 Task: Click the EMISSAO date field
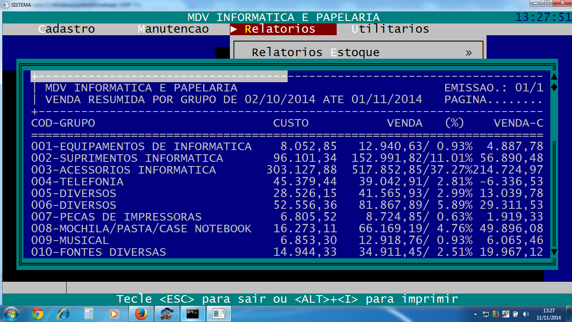coord(494,88)
